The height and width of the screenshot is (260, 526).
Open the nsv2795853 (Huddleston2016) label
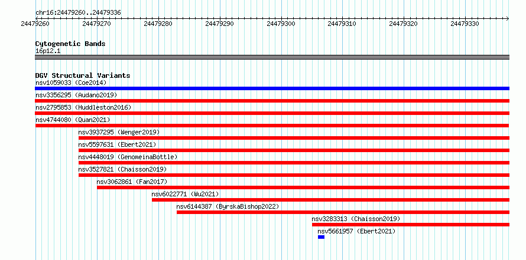[83, 107]
